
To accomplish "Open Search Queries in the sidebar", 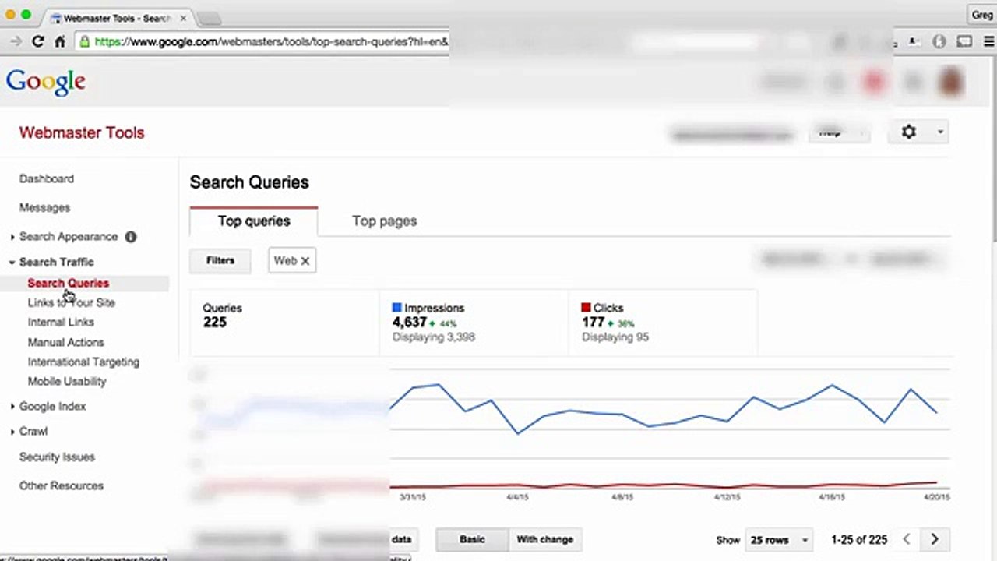I will point(69,284).
